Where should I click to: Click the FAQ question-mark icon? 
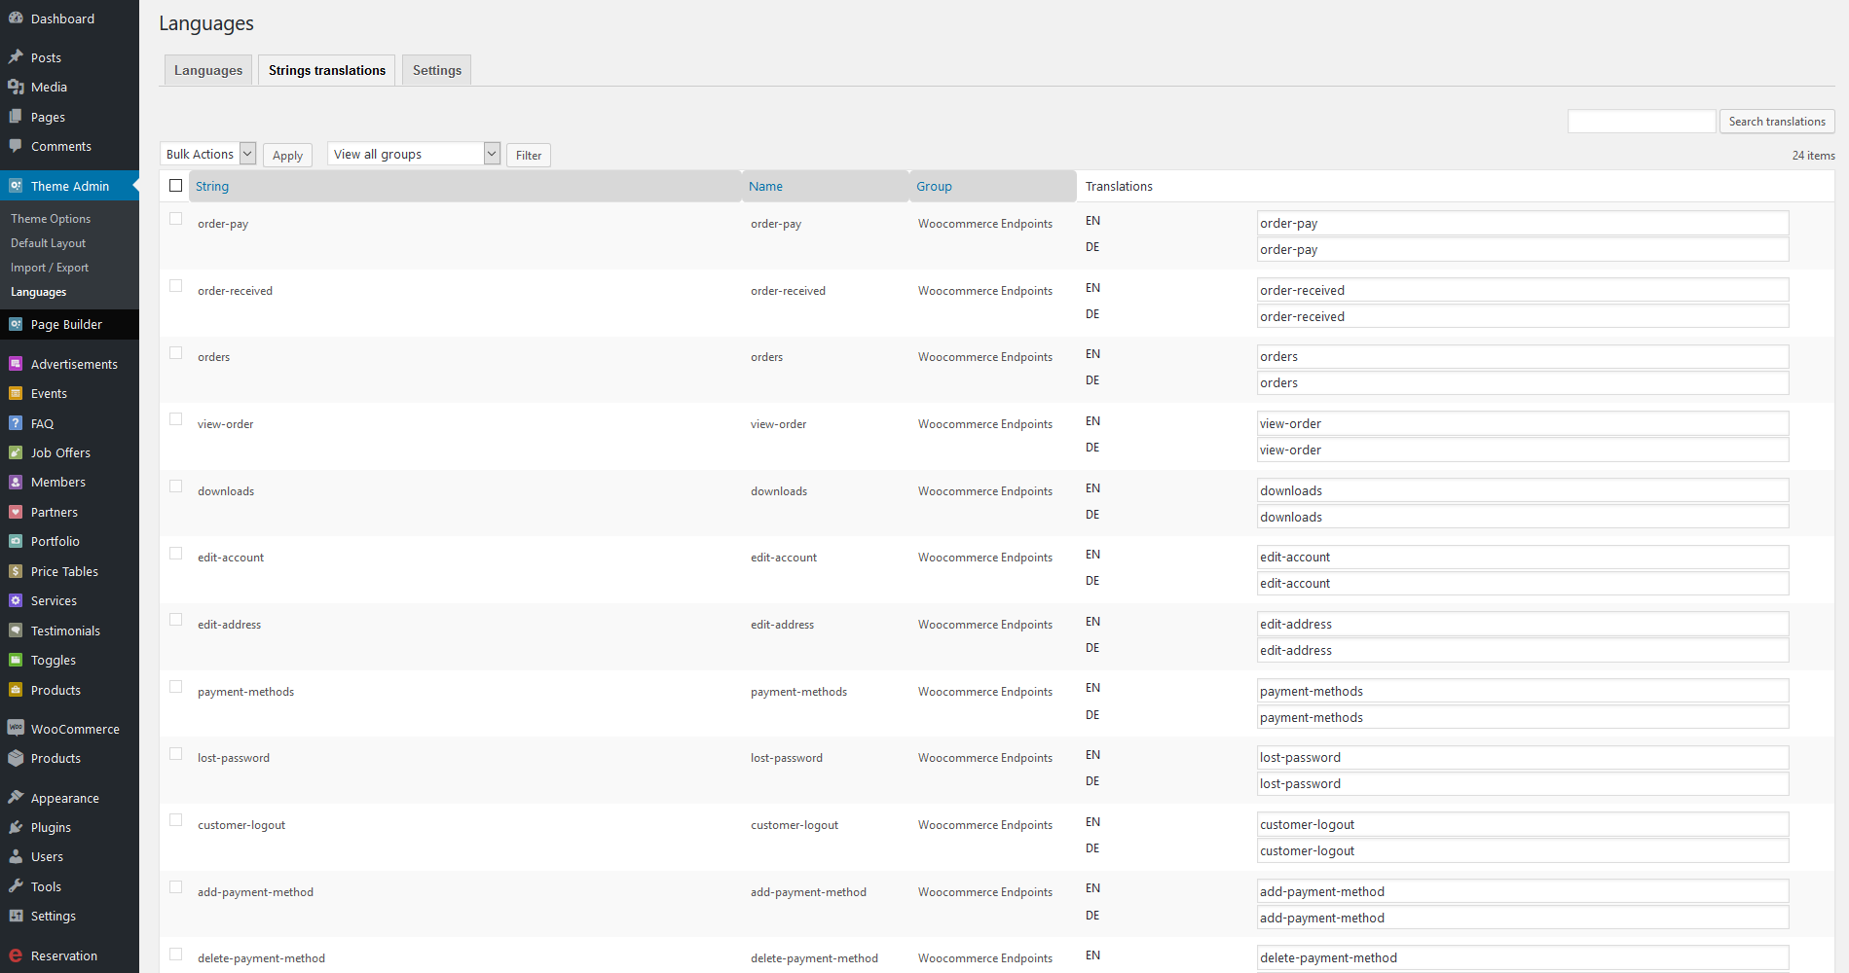click(16, 423)
